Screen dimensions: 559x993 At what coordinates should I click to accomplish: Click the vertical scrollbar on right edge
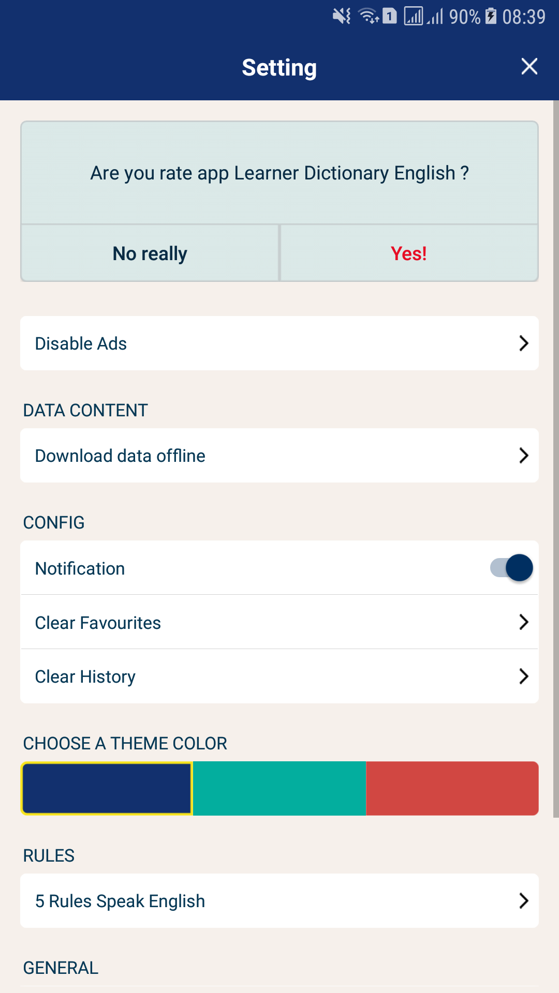[x=556, y=459]
